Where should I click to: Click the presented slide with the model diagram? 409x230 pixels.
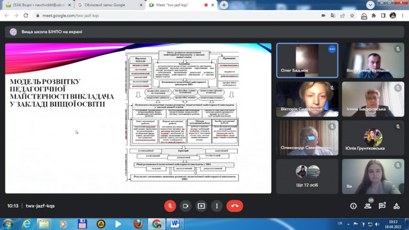(x=138, y=118)
